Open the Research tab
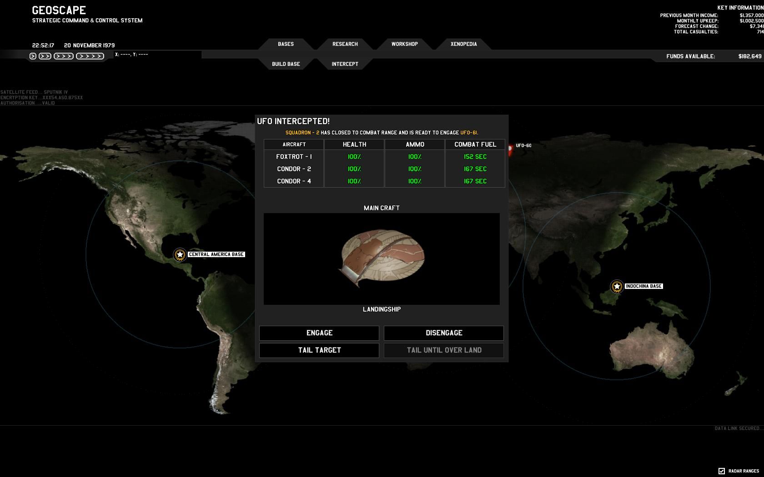Screen dimensions: 764x477 (x=345, y=44)
